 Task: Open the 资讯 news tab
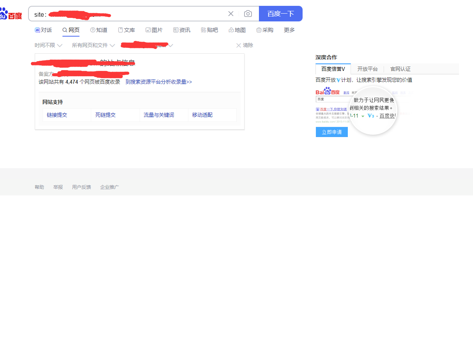pos(182,30)
